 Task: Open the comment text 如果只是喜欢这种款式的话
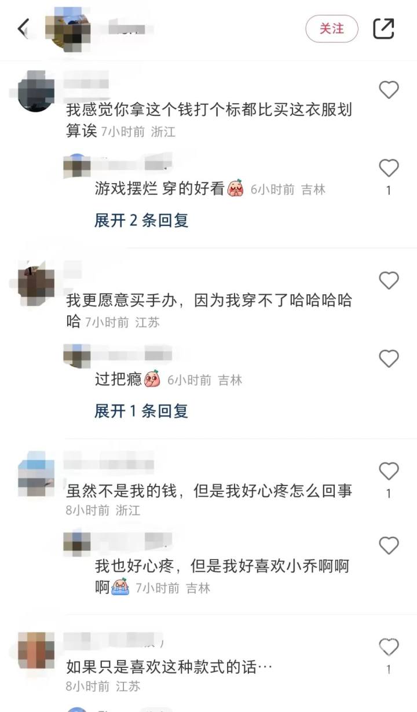pyautogui.click(x=169, y=667)
